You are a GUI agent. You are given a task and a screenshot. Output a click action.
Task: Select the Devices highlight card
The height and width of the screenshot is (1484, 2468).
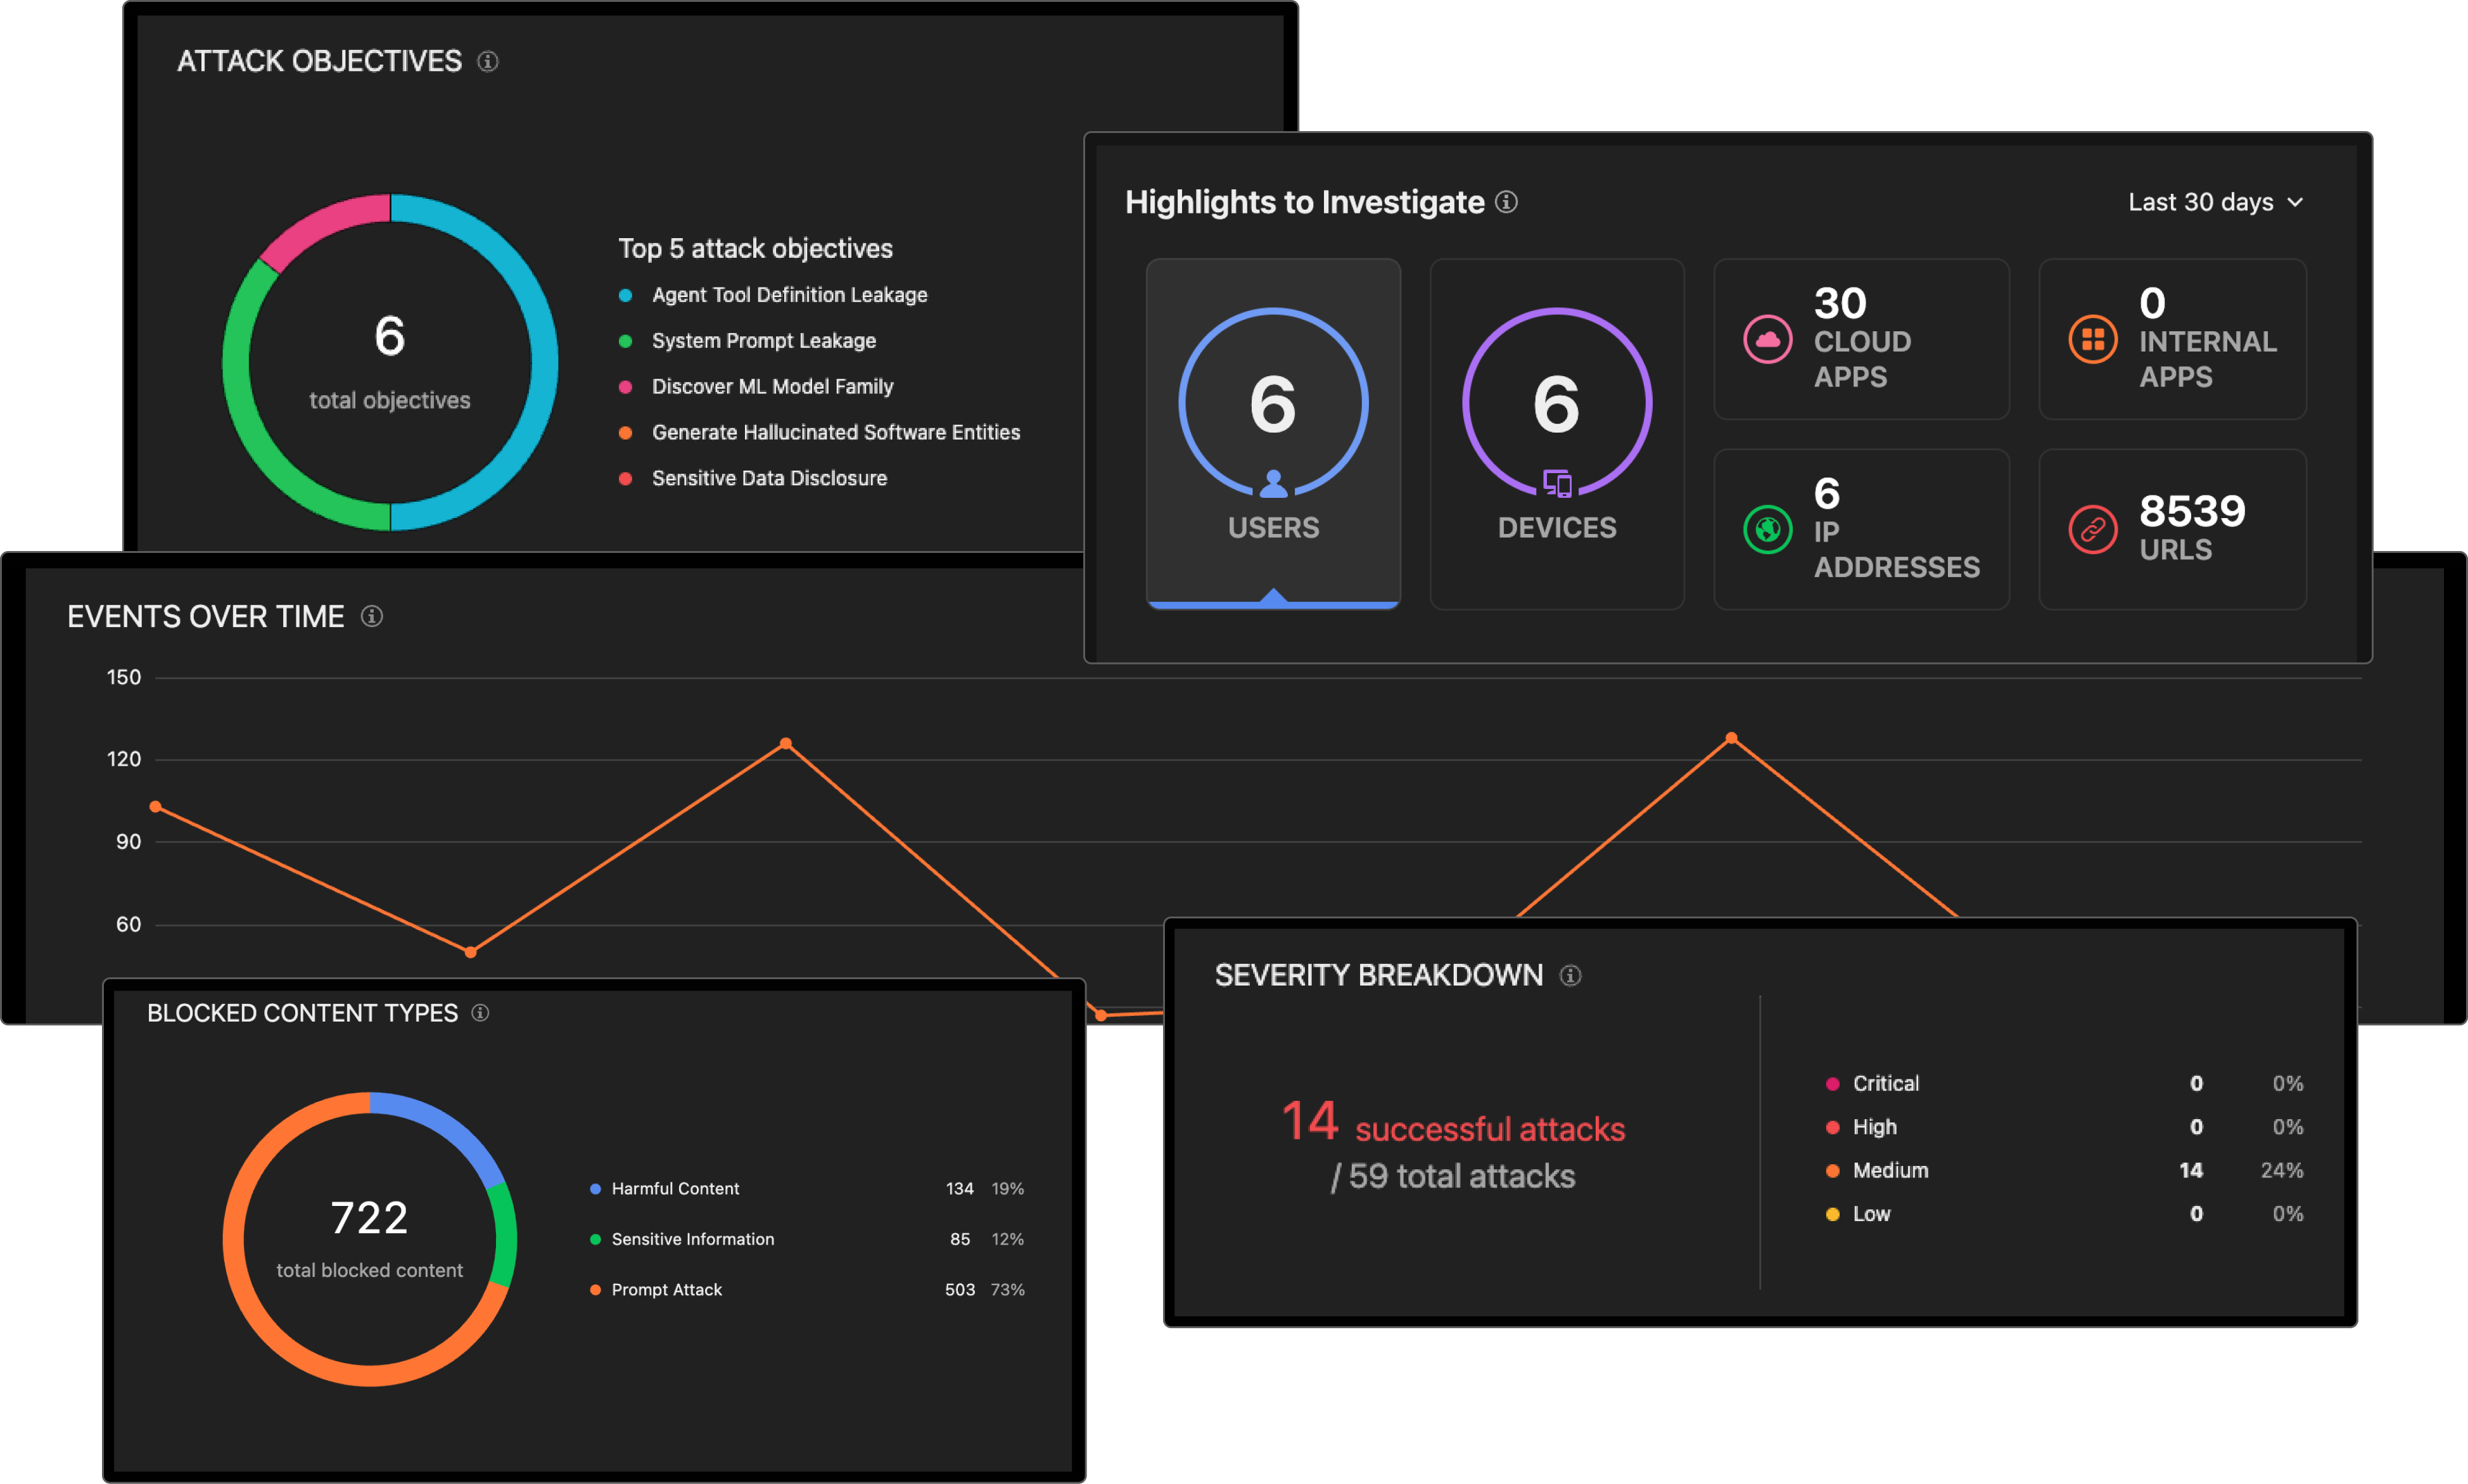[1557, 433]
